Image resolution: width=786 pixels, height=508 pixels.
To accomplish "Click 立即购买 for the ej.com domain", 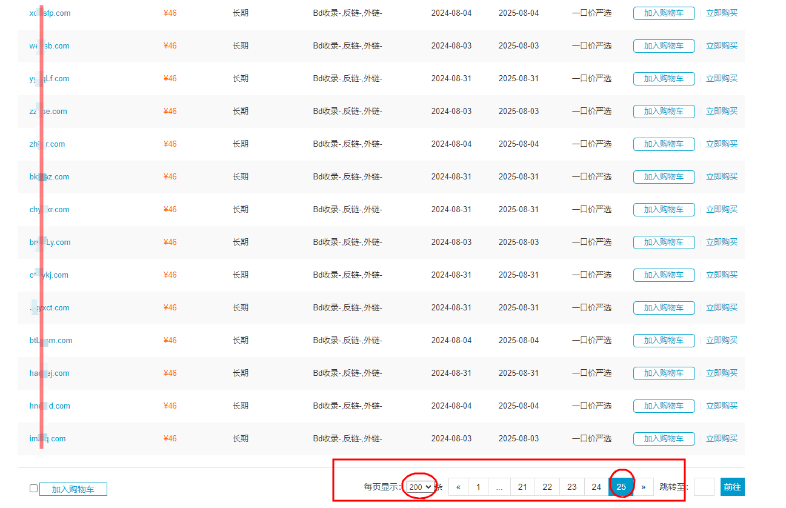I will pyautogui.click(x=722, y=373).
